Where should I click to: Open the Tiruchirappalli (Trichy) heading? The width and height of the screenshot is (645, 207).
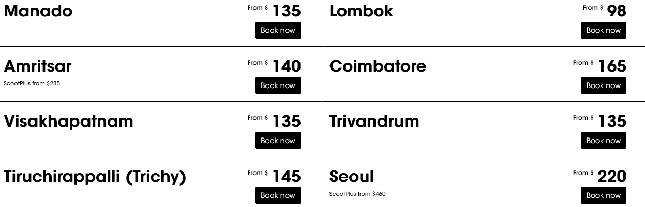pyautogui.click(x=95, y=176)
